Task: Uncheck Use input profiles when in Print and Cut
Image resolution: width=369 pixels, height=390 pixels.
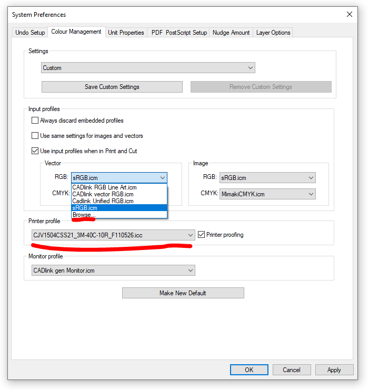Action: pyautogui.click(x=35, y=151)
